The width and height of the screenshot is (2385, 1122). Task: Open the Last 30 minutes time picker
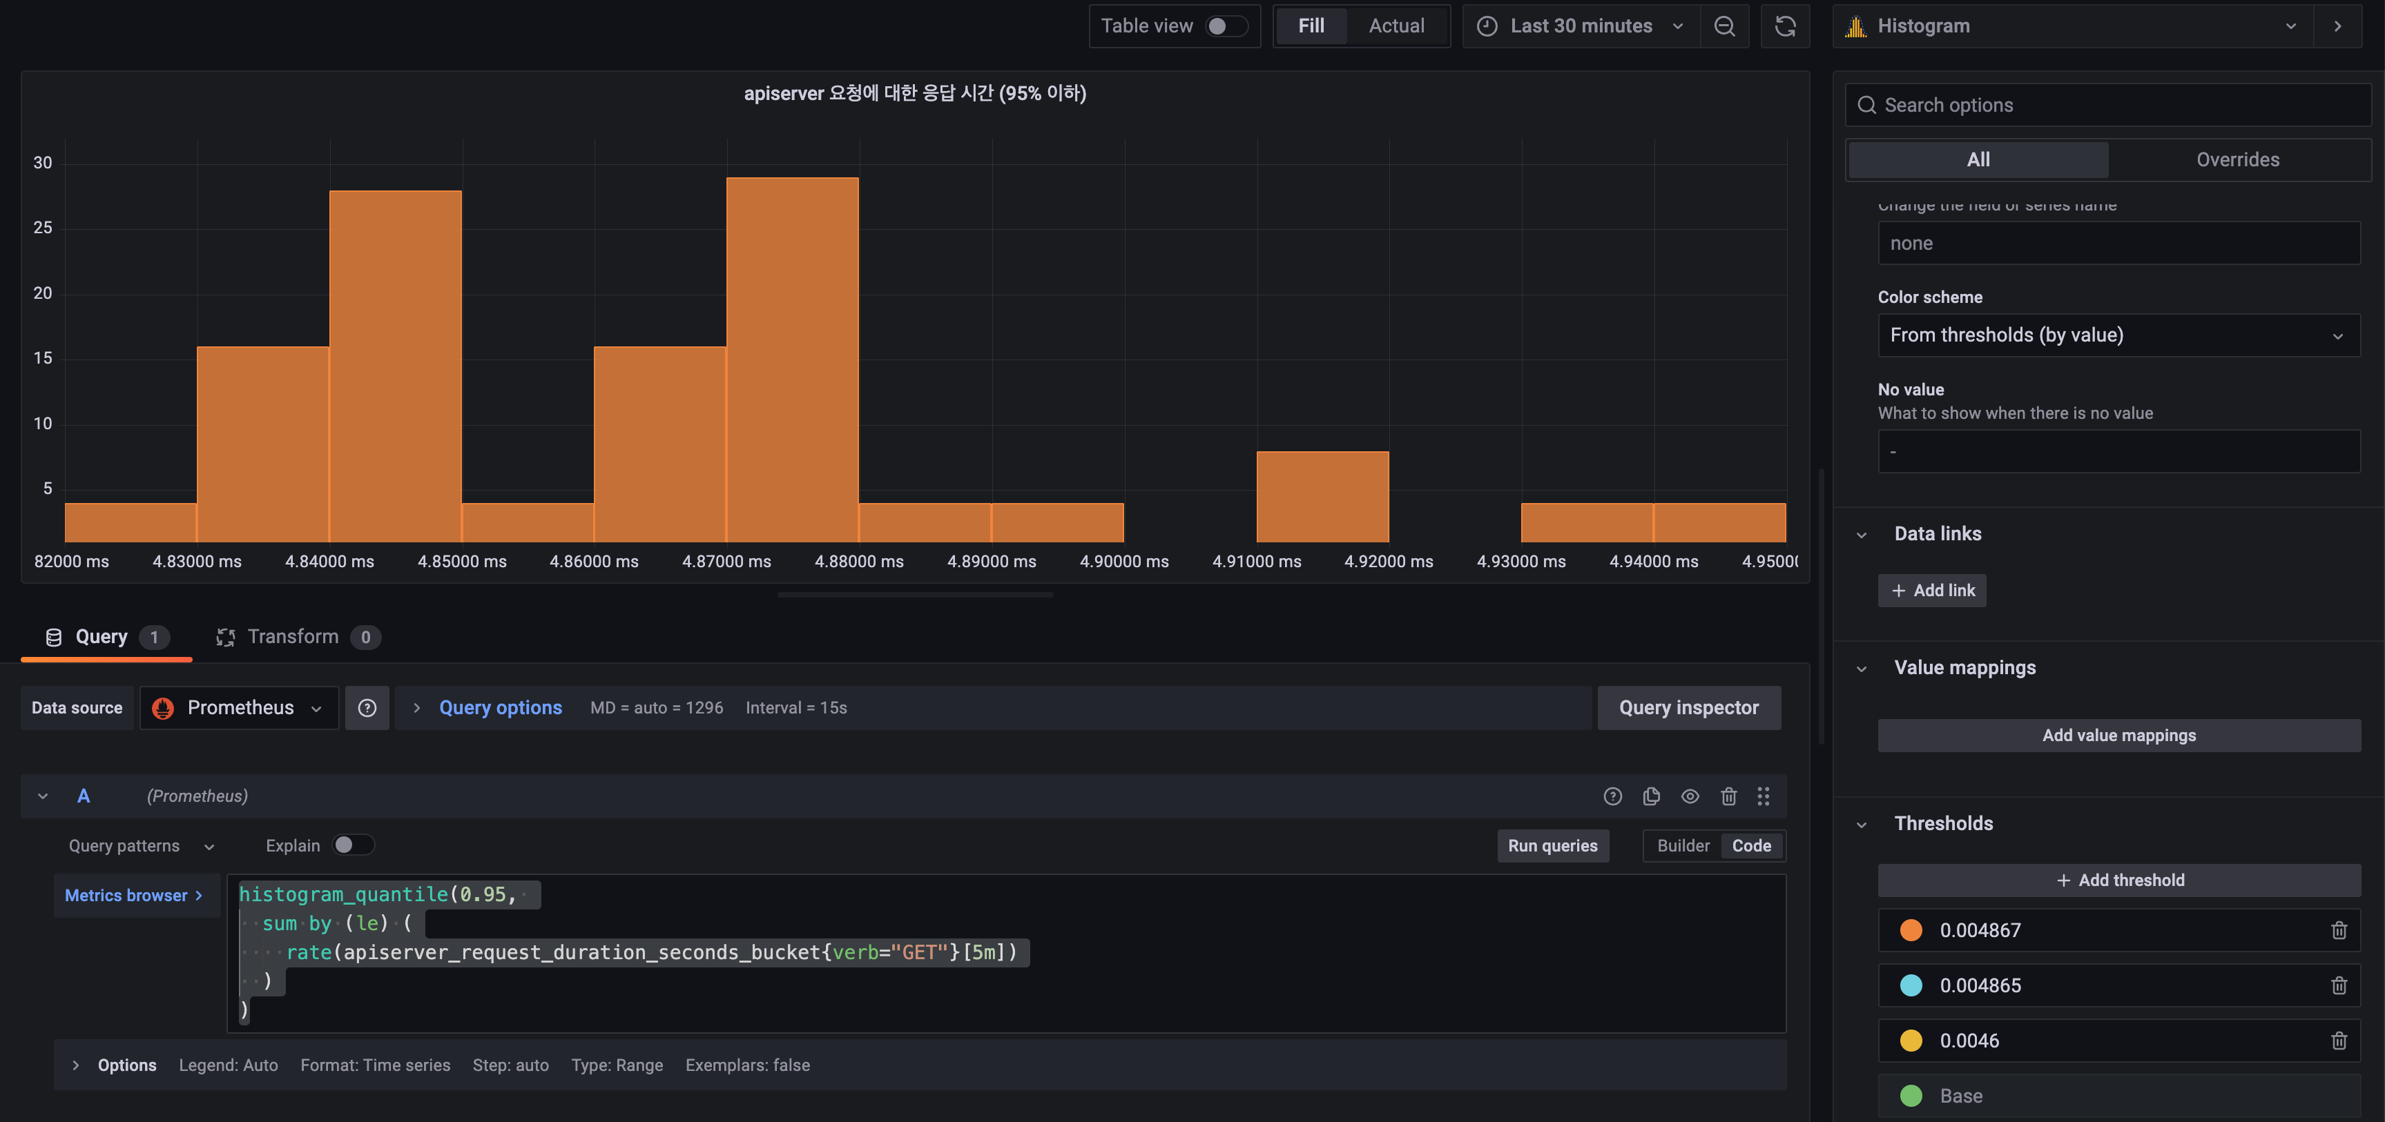1581,26
